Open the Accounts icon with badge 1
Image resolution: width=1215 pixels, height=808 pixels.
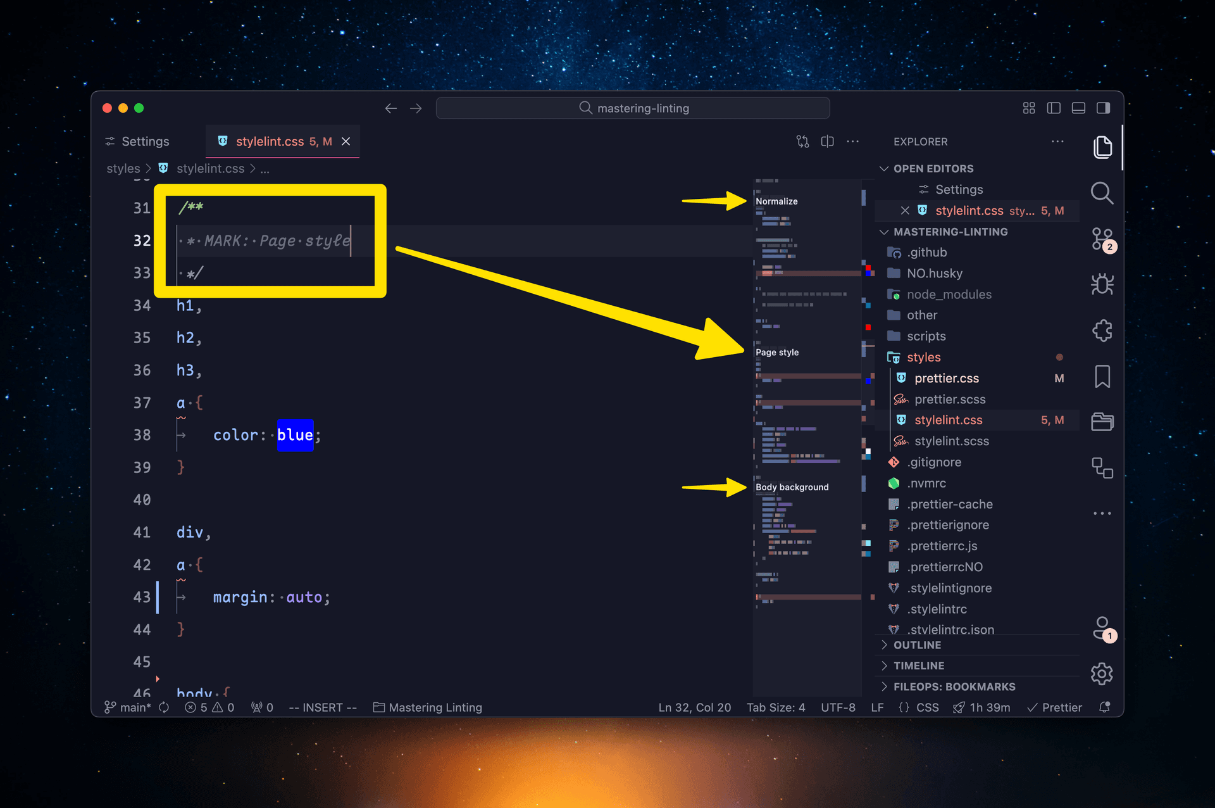pos(1102,629)
